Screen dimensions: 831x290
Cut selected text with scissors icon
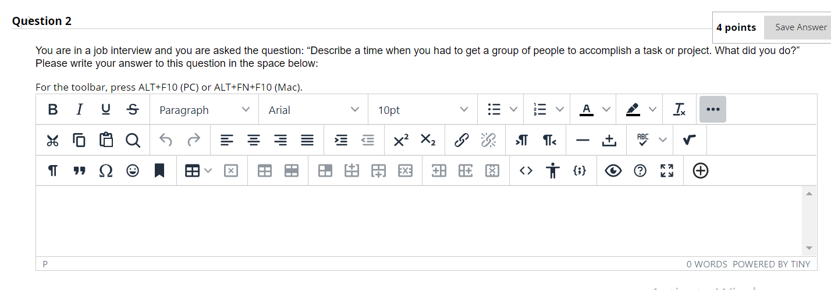coord(52,140)
